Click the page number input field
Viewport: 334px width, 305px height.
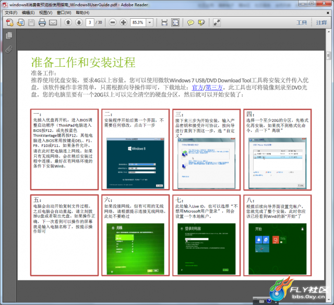pos(90,22)
